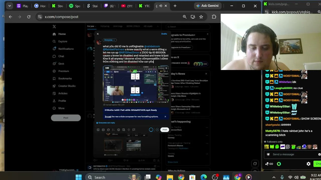Click the Post button in the compose dialog
Viewport: 321px width, 180px height.
point(165,129)
